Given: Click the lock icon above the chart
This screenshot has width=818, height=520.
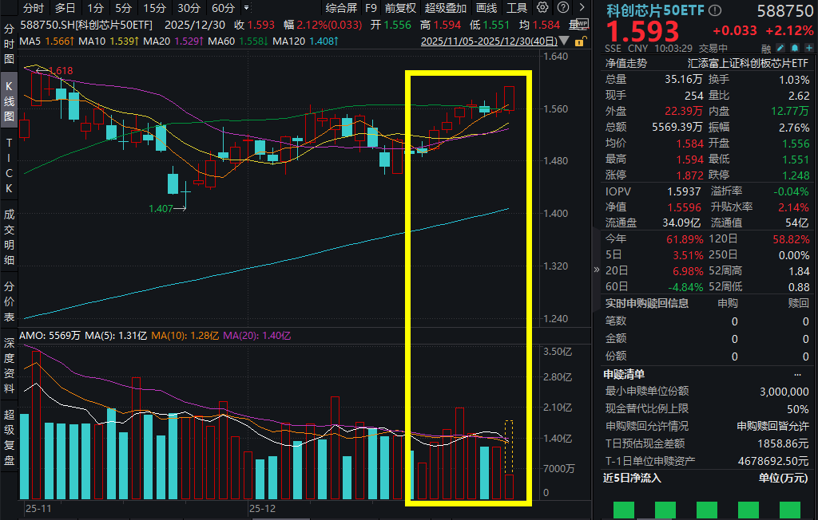Looking at the screenshot, I should 580,41.
